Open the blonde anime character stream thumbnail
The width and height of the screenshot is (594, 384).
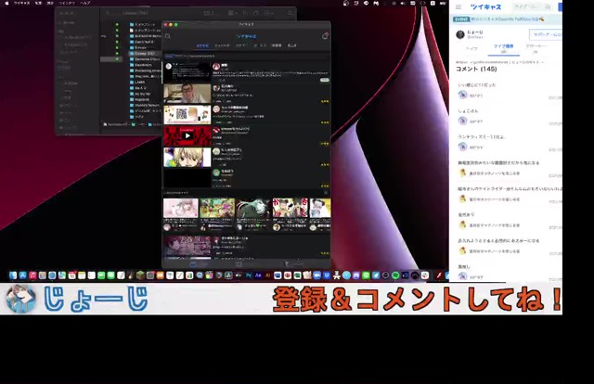click(x=187, y=157)
